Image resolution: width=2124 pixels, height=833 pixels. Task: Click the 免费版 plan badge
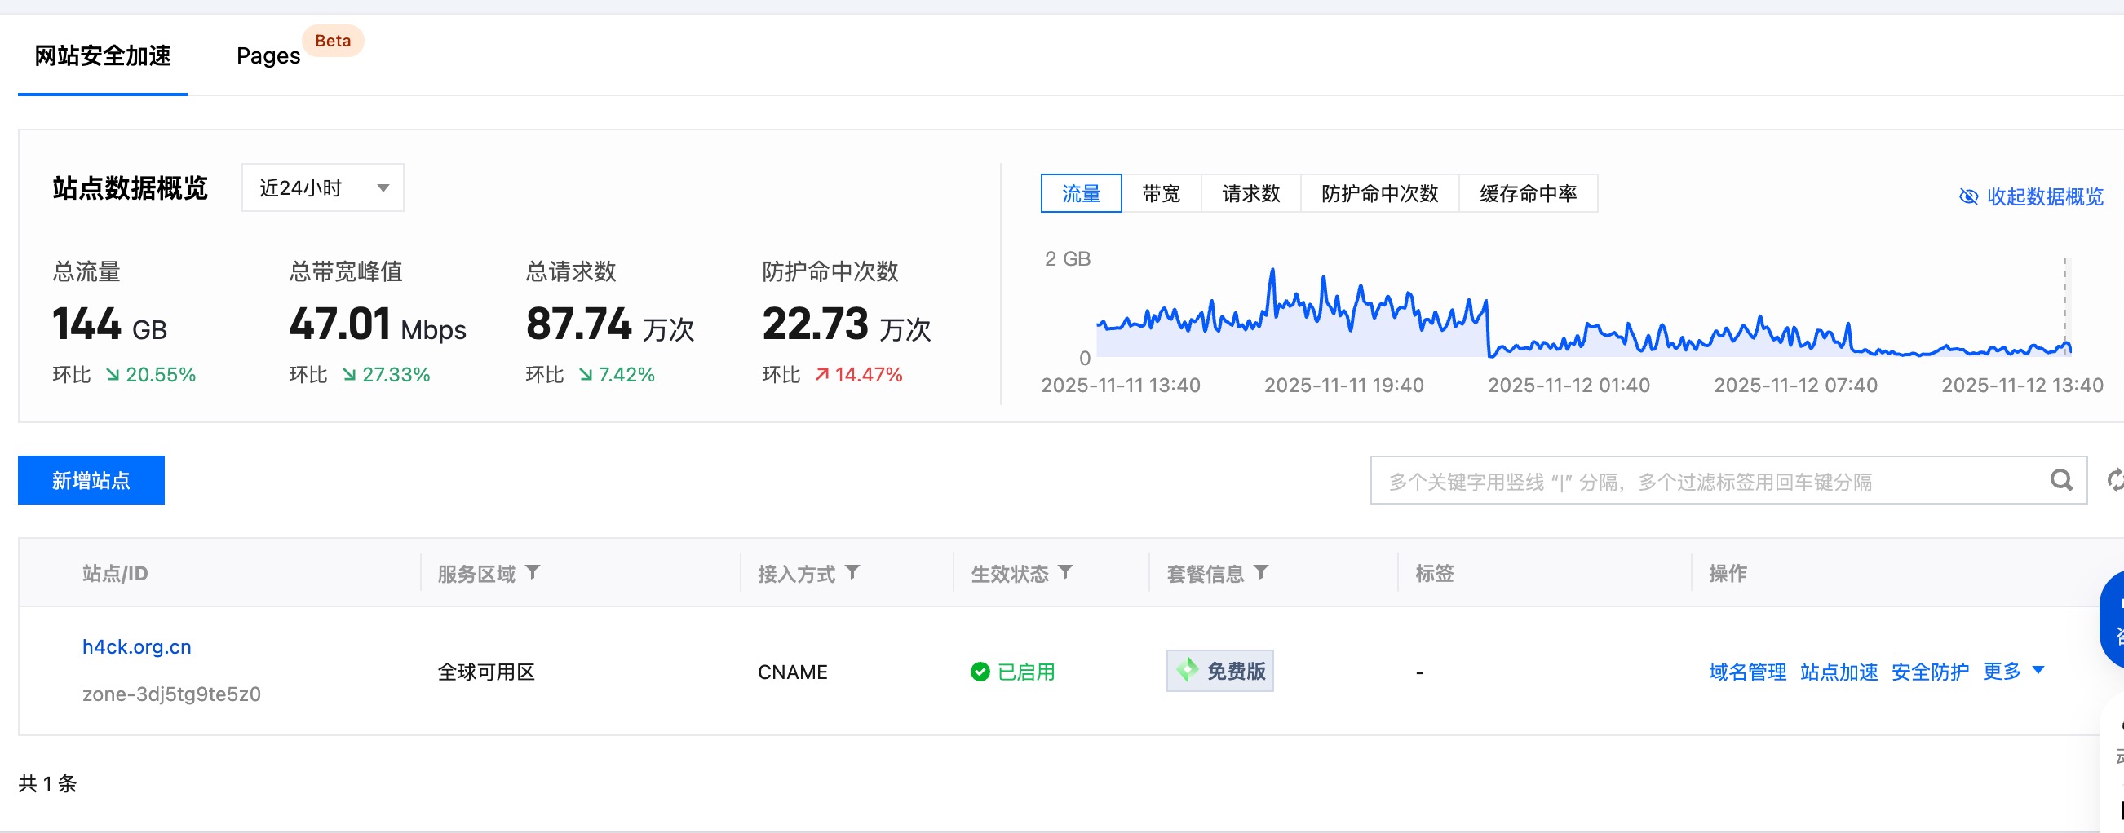(x=1219, y=672)
